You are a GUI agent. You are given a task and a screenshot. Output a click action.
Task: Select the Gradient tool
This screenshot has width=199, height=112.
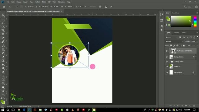(3, 61)
